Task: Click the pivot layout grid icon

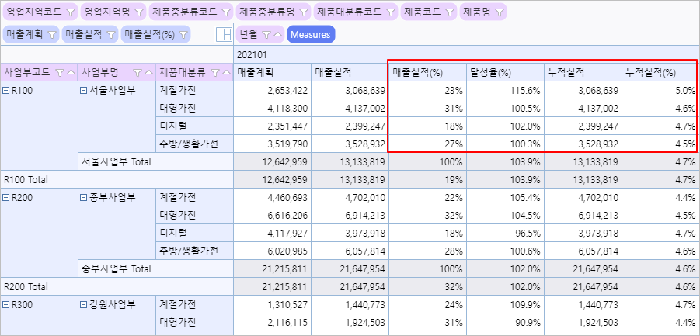Action: click(x=224, y=35)
